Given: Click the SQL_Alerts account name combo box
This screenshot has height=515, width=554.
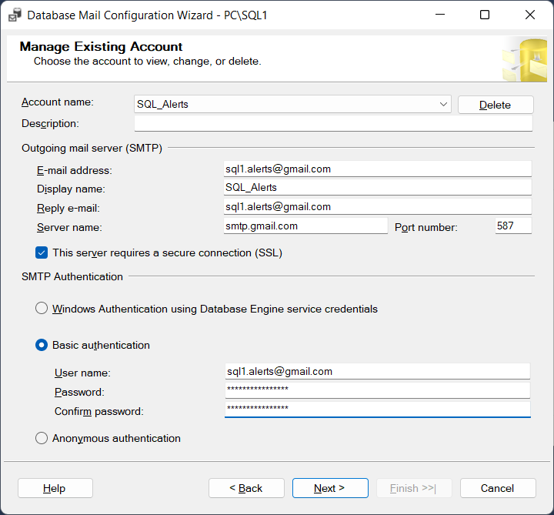Looking at the screenshot, I should point(292,104).
